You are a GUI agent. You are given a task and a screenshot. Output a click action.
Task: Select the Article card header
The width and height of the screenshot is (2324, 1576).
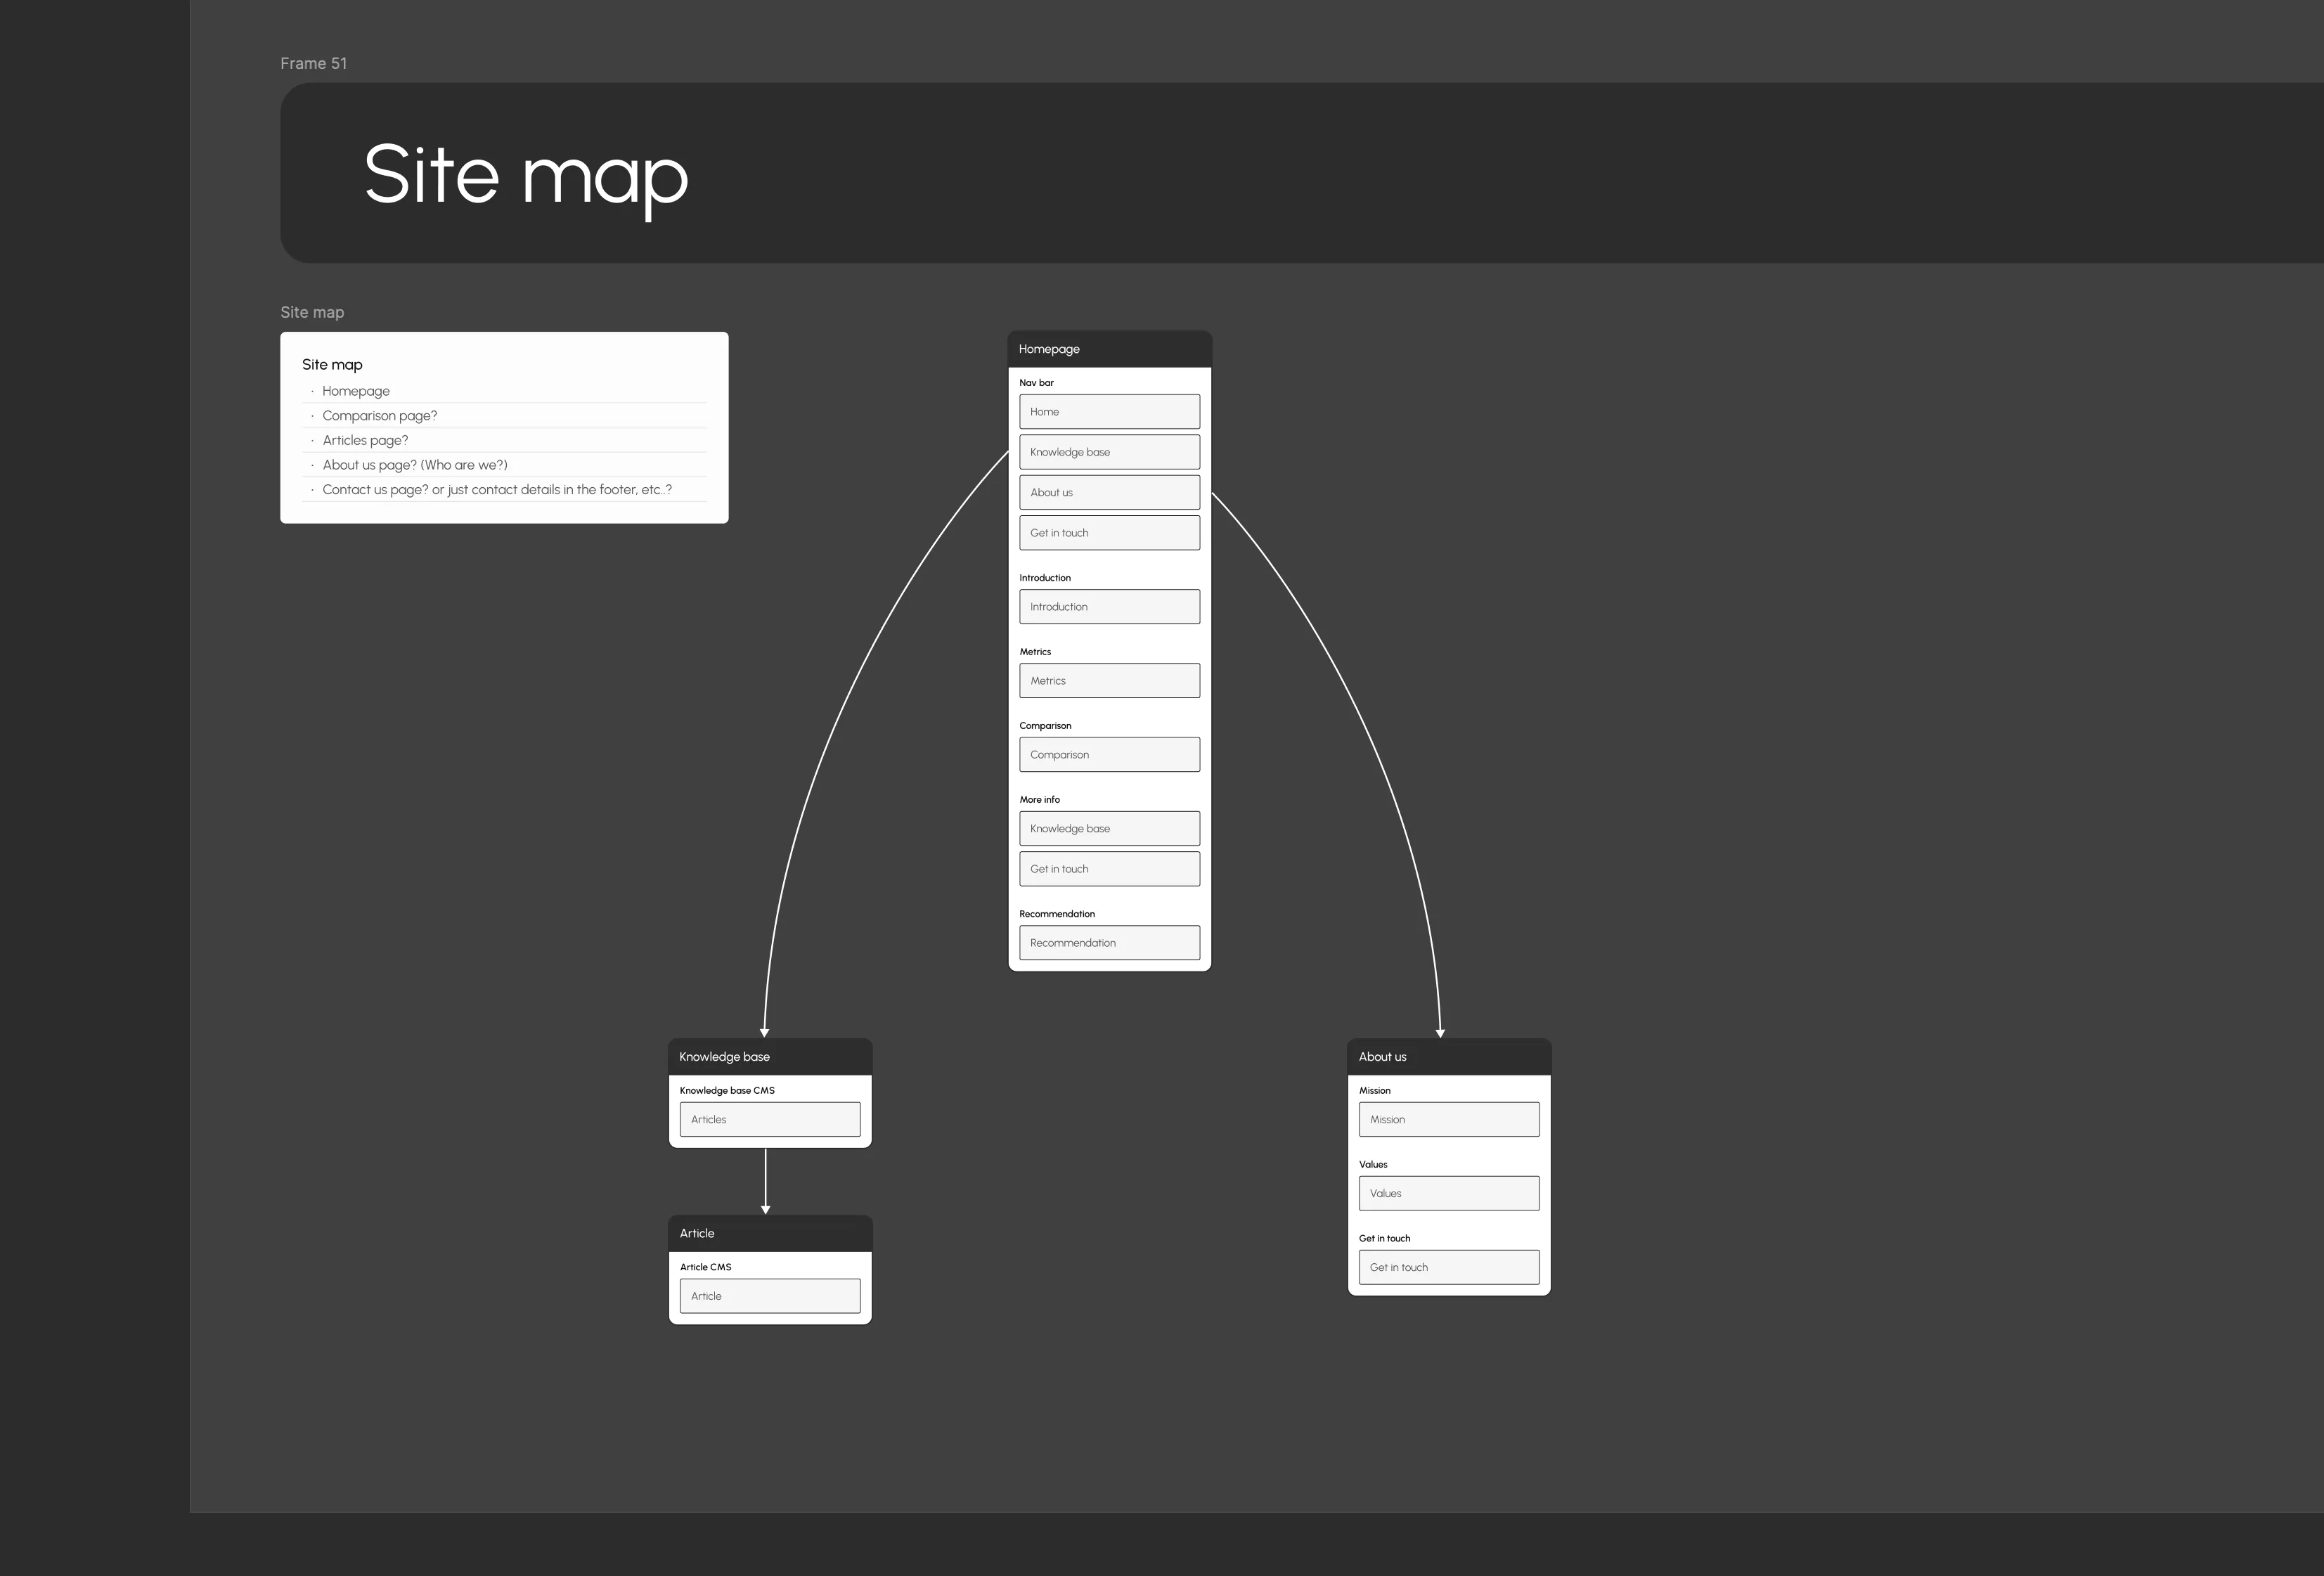[770, 1233]
